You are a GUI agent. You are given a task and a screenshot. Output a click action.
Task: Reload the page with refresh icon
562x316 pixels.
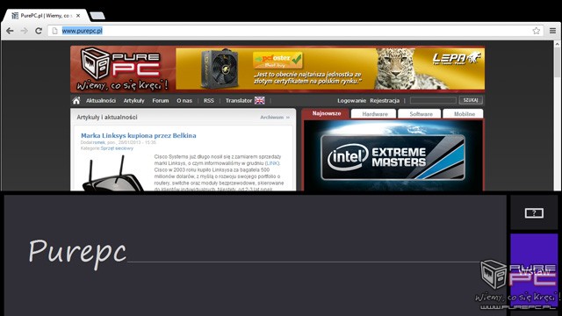coord(39,31)
